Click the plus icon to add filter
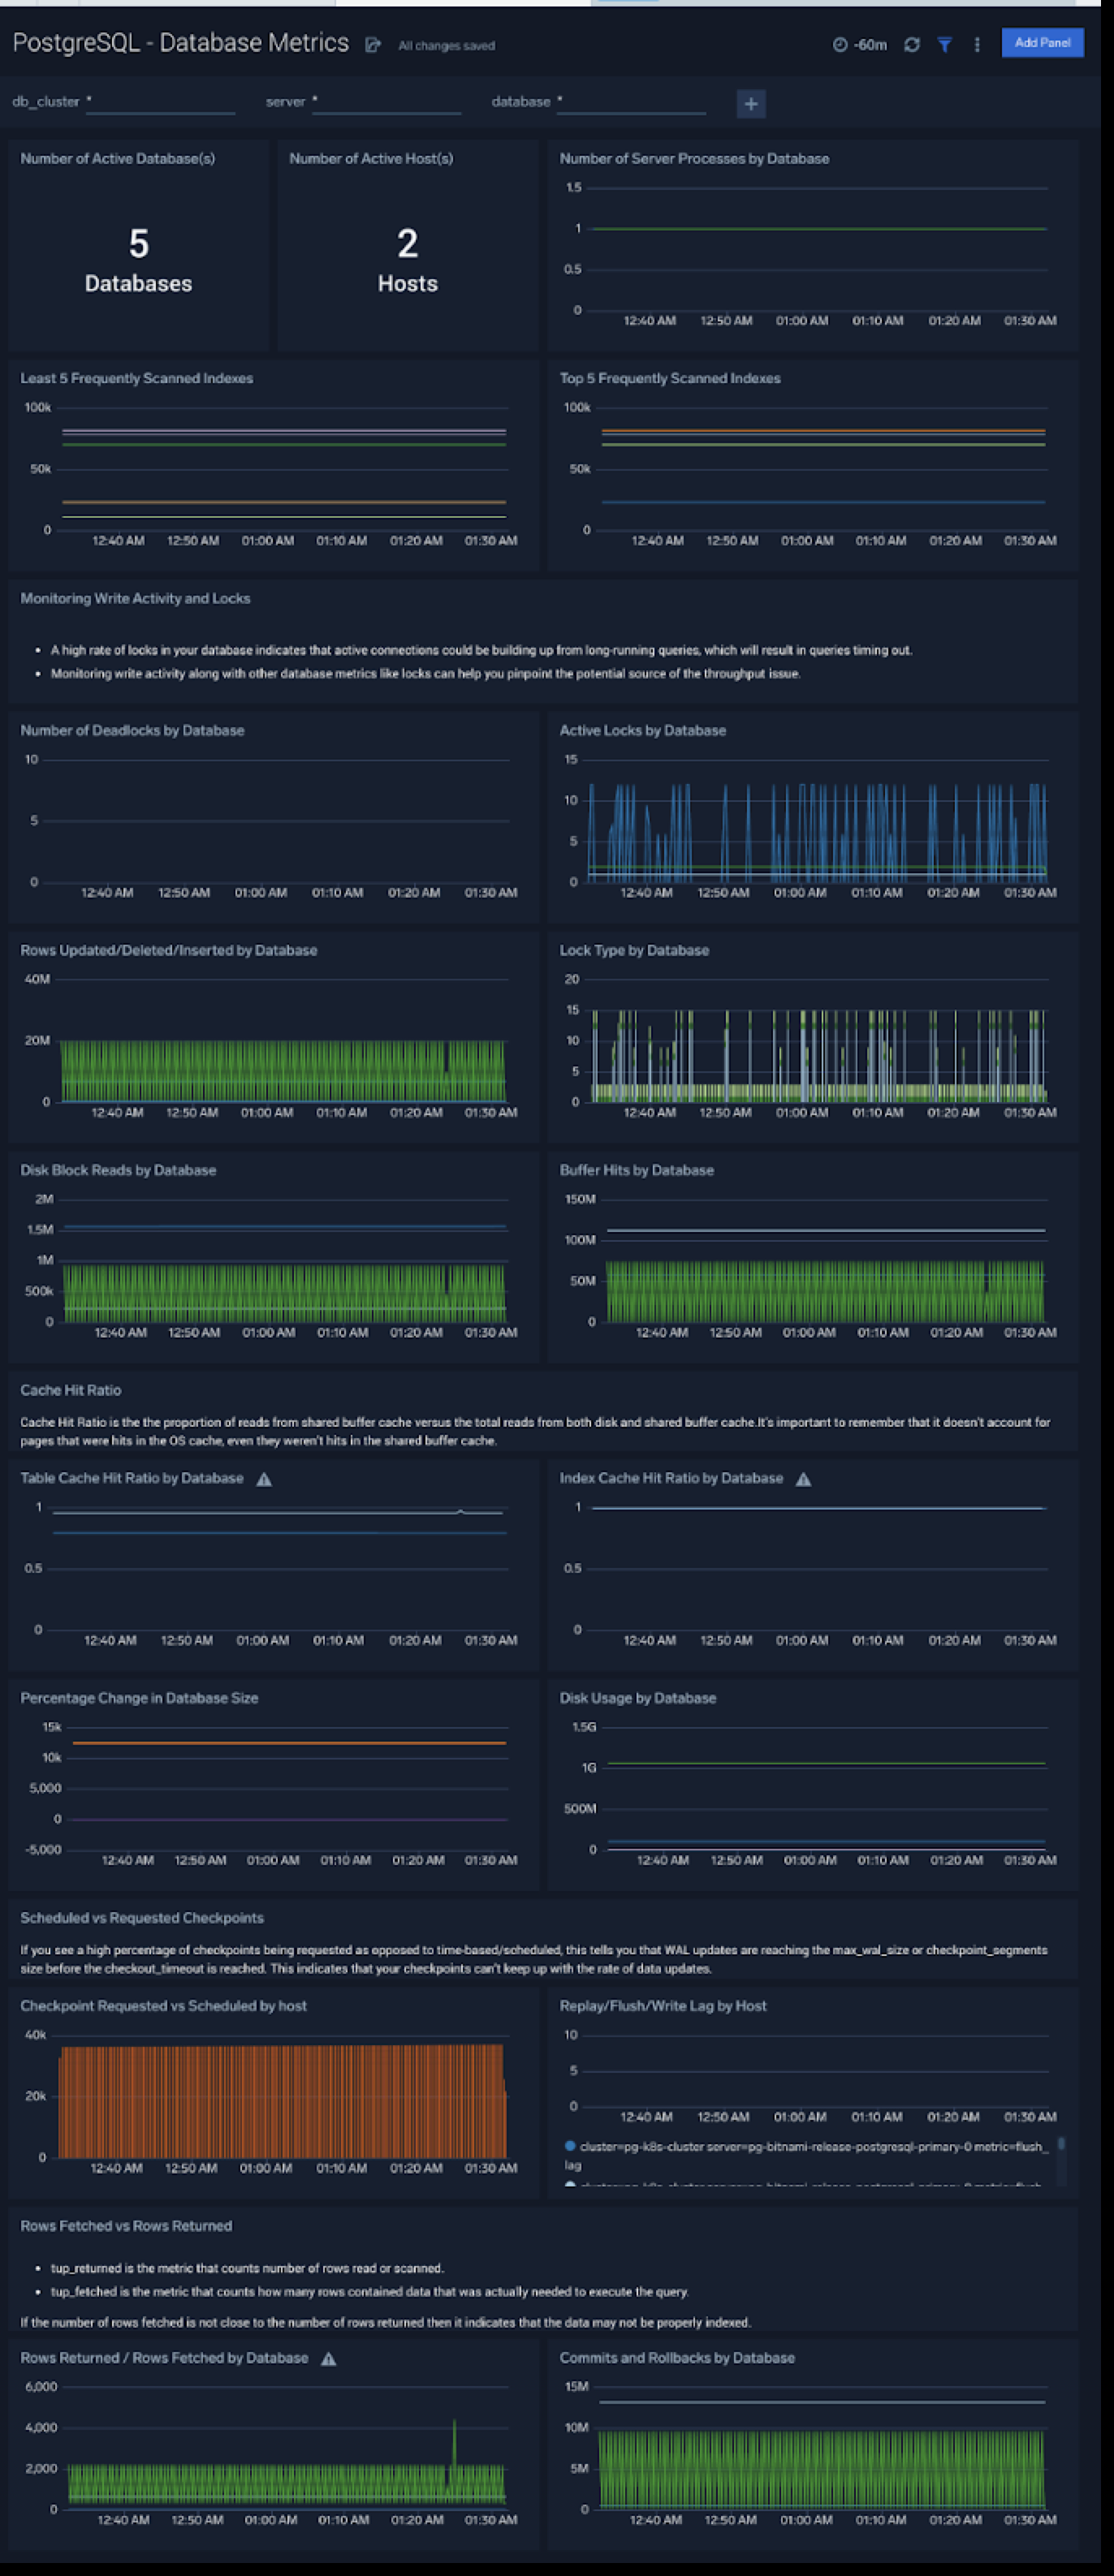This screenshot has width=1114, height=2576. click(750, 104)
